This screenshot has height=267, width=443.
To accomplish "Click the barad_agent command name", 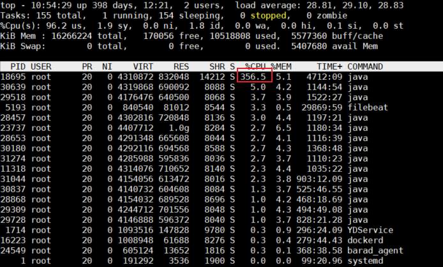I will (375, 250).
